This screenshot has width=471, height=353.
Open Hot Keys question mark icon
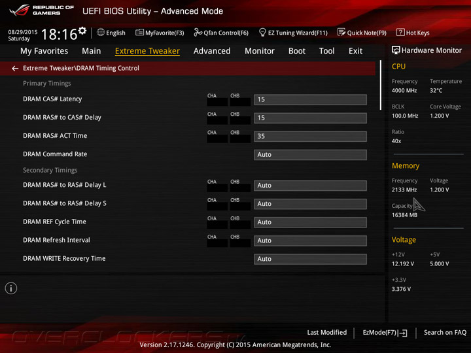(x=400, y=32)
